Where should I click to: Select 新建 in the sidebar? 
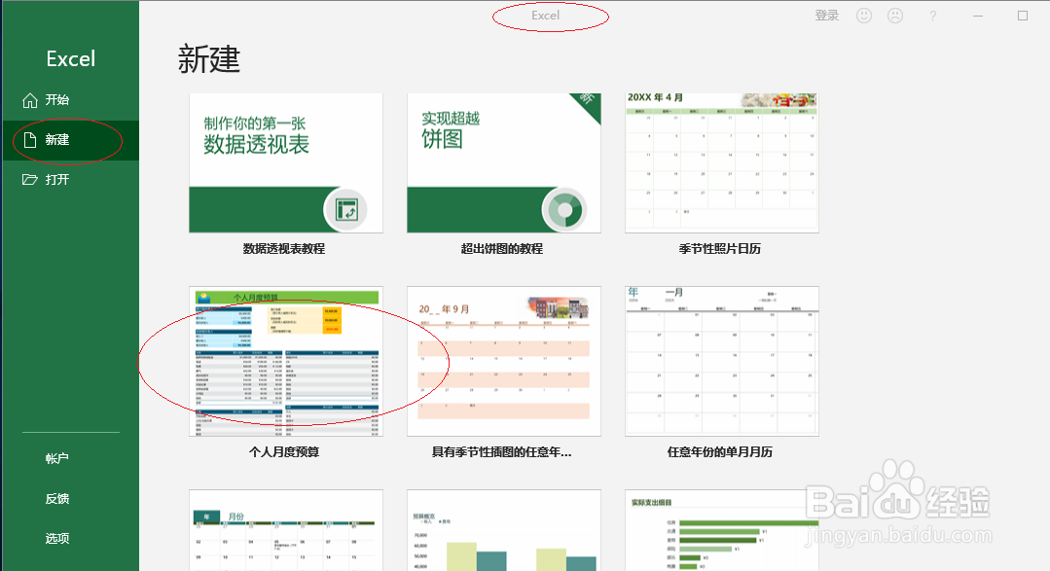pyautogui.click(x=70, y=140)
